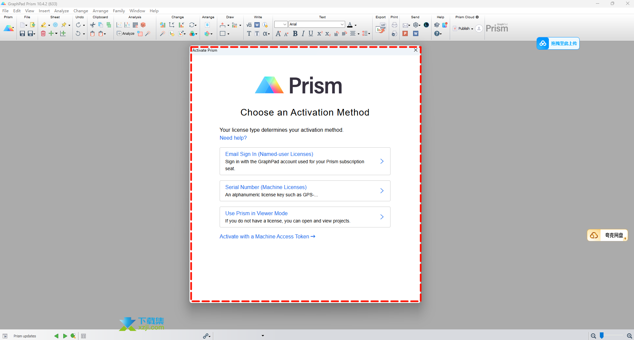This screenshot has width=634, height=340.
Task: Send to Word icon in Send group
Action: (416, 33)
